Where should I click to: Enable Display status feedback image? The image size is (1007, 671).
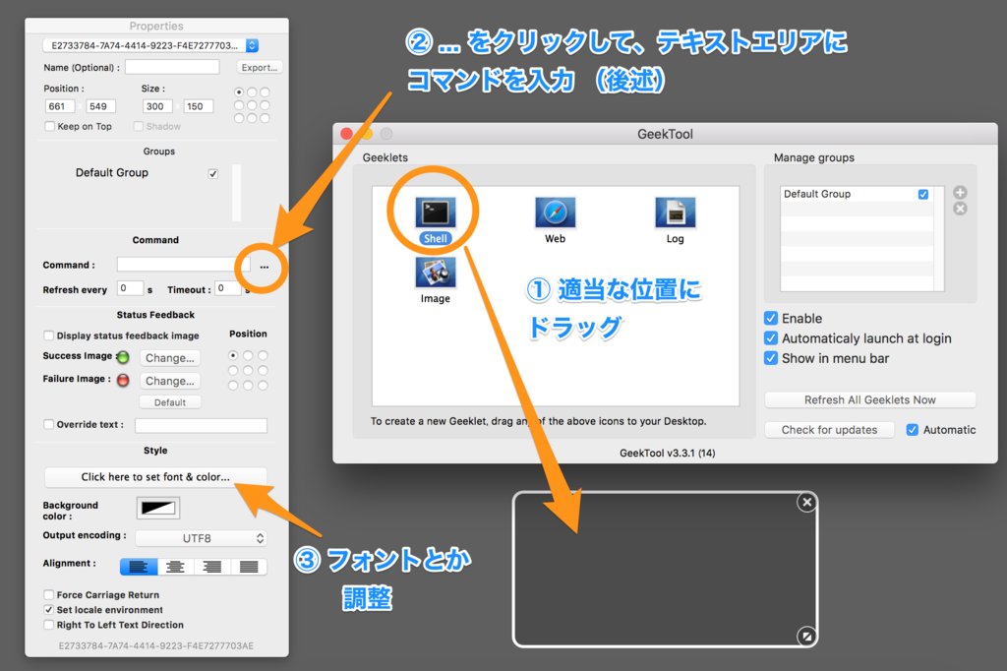point(49,335)
